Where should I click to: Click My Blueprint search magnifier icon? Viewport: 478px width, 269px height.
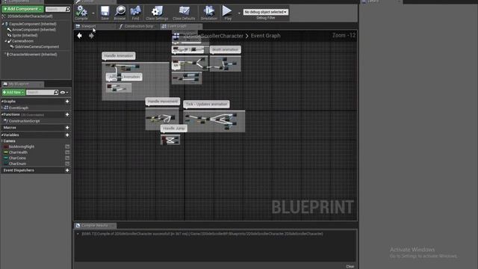point(56,92)
